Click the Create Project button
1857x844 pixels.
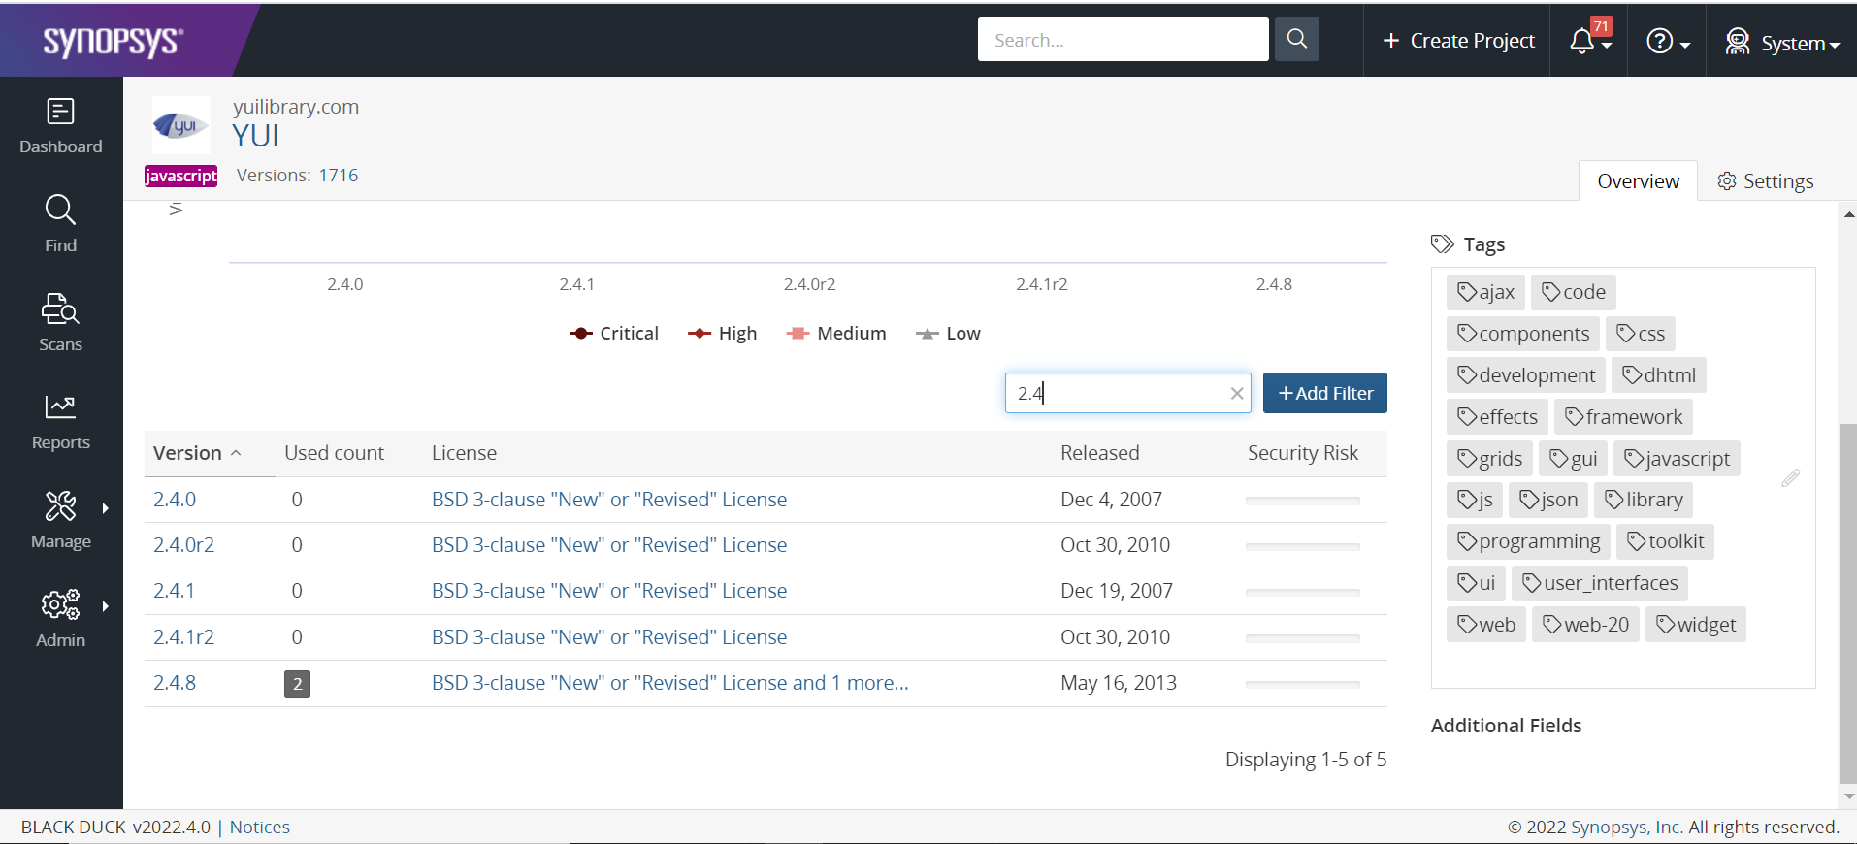1458,41
